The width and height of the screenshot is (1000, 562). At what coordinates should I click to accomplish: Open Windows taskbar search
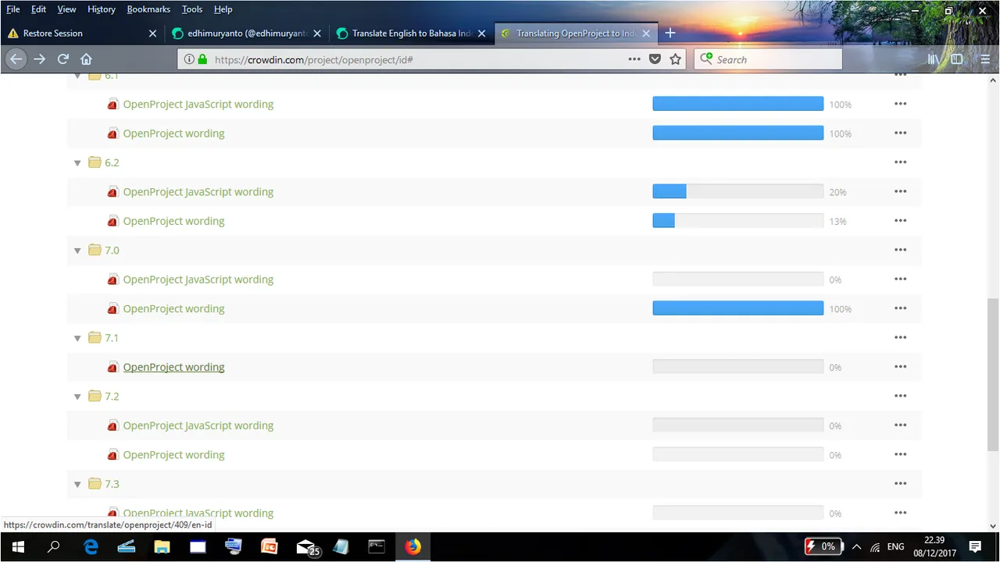tap(54, 546)
